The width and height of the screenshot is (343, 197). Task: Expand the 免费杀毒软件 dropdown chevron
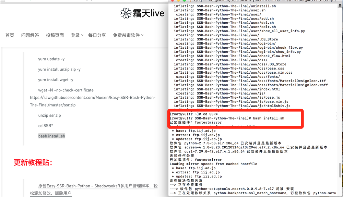142,35
